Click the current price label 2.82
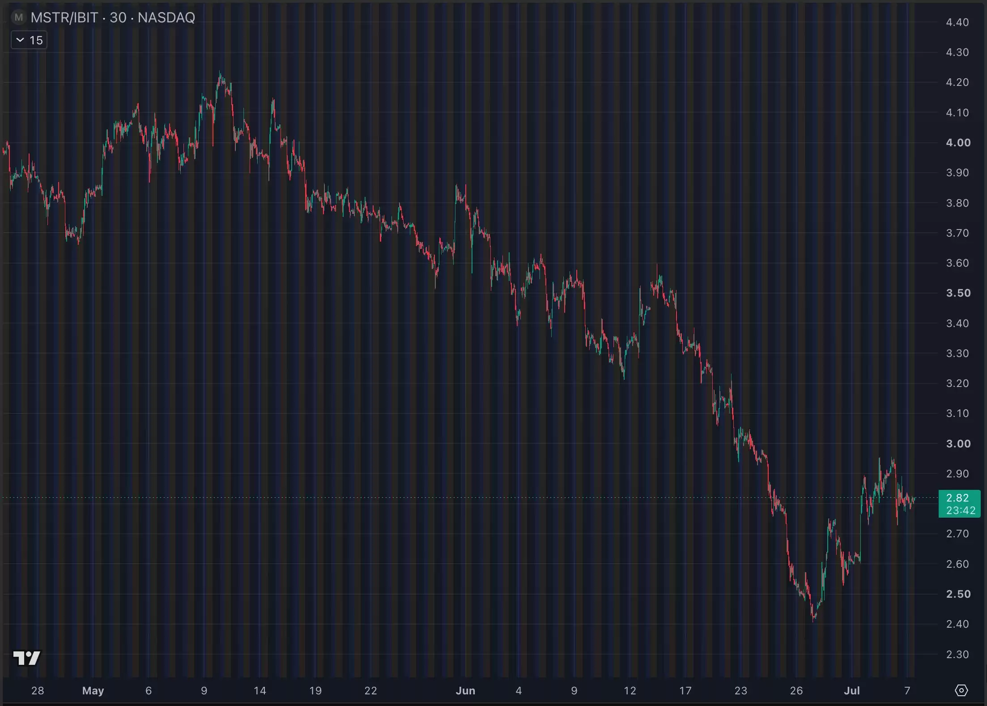The image size is (987, 706). tap(957, 498)
